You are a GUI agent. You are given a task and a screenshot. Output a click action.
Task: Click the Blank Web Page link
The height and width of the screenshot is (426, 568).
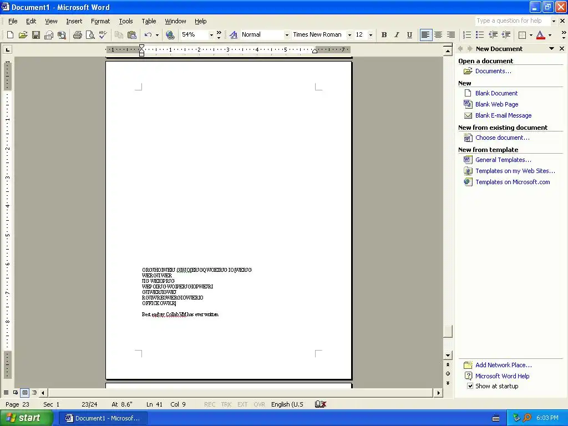coord(496,104)
